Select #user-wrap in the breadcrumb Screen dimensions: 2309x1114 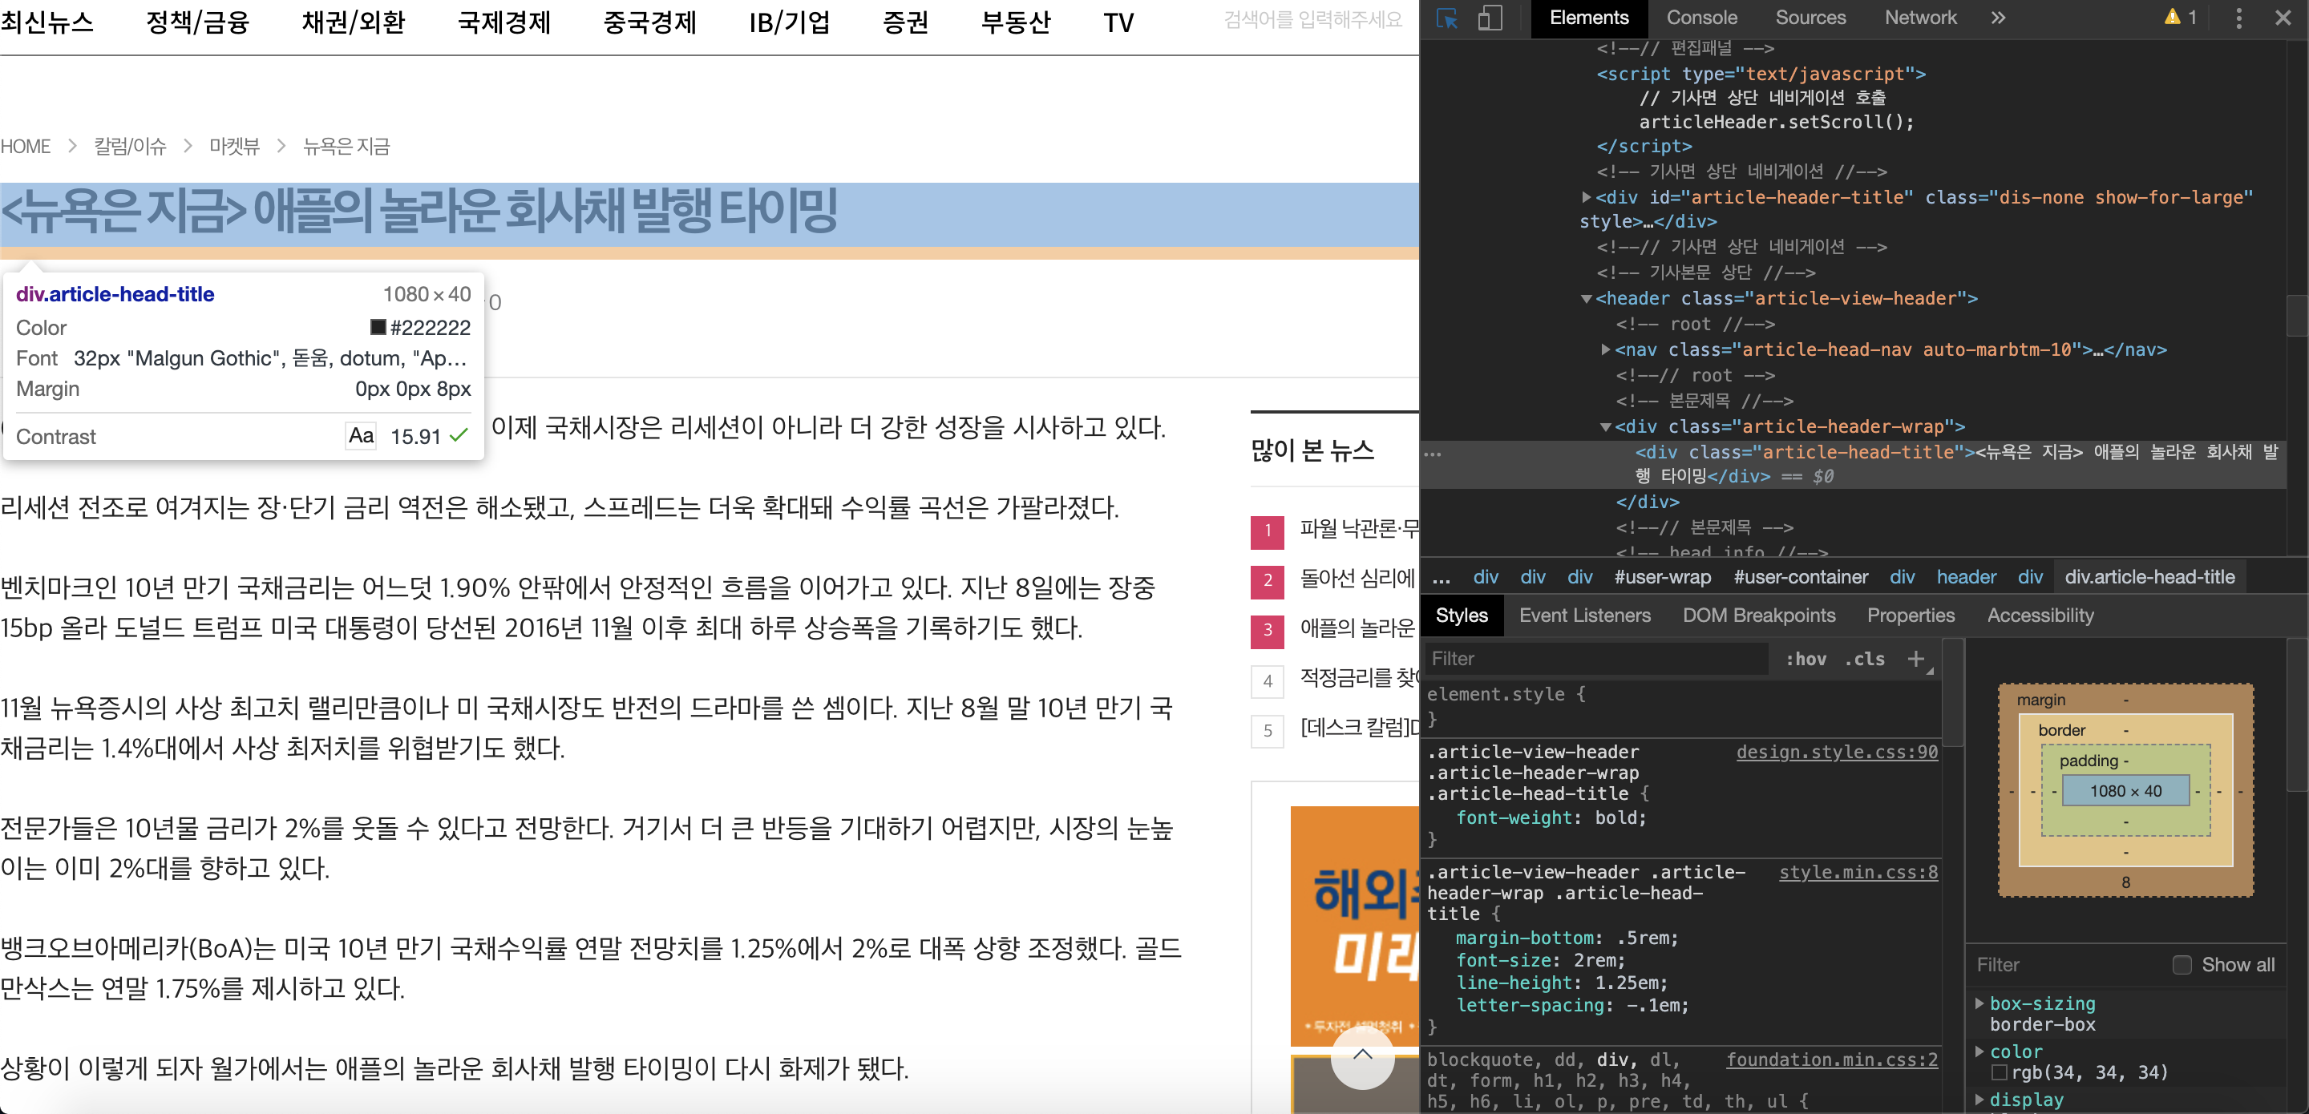point(1662,578)
